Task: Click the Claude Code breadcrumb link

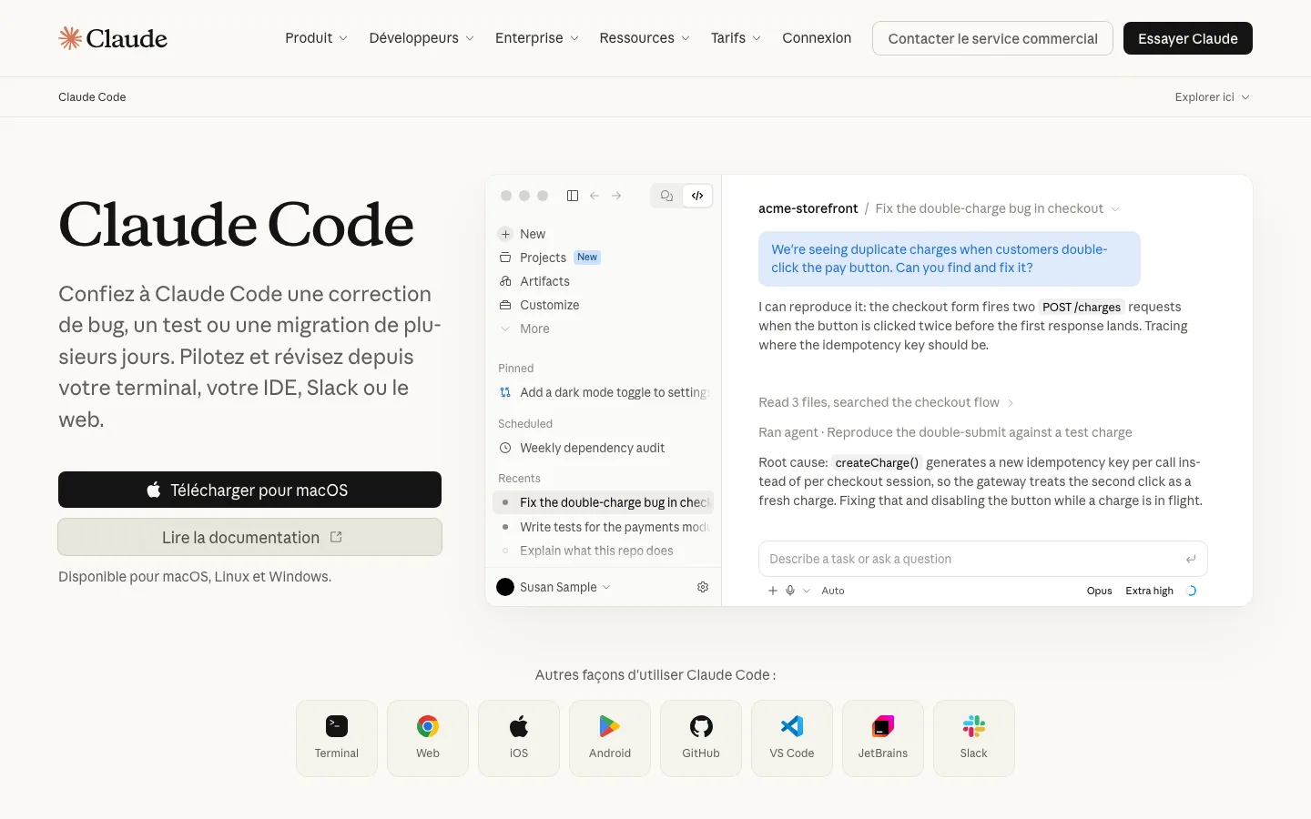Action: coord(92,97)
